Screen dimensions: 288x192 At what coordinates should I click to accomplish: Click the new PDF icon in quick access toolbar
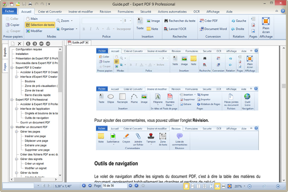(11, 4)
